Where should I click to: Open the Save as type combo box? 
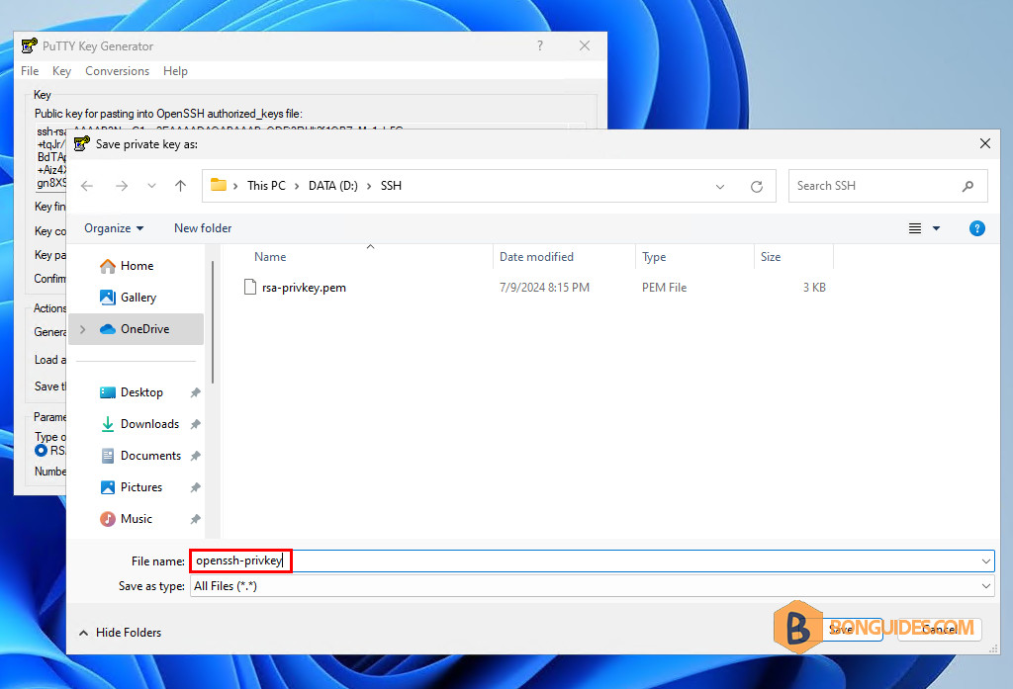[592, 586]
